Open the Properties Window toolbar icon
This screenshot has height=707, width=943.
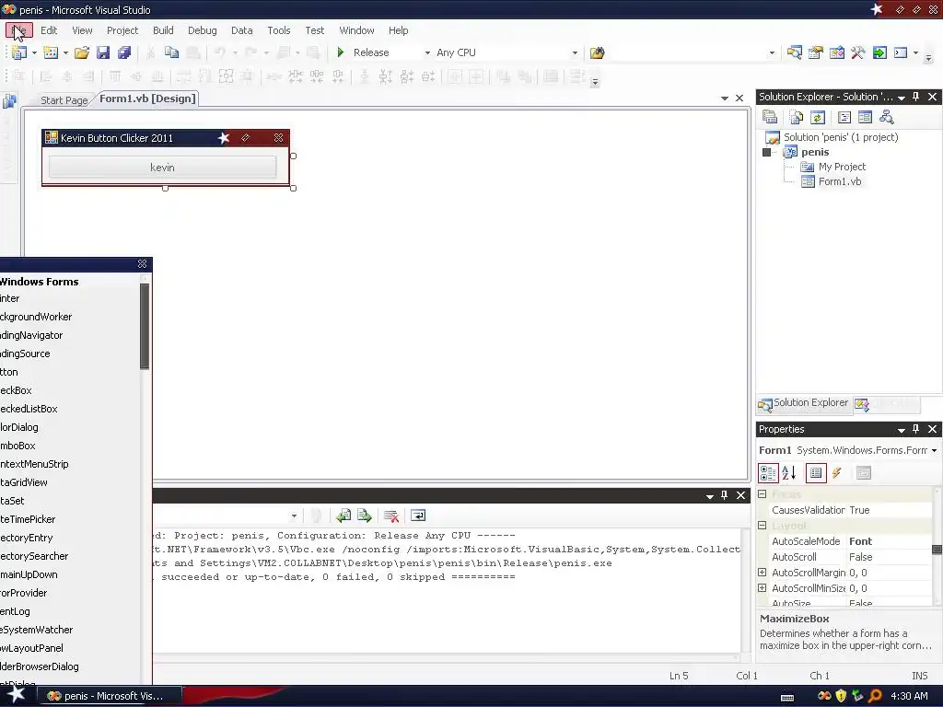click(x=816, y=52)
